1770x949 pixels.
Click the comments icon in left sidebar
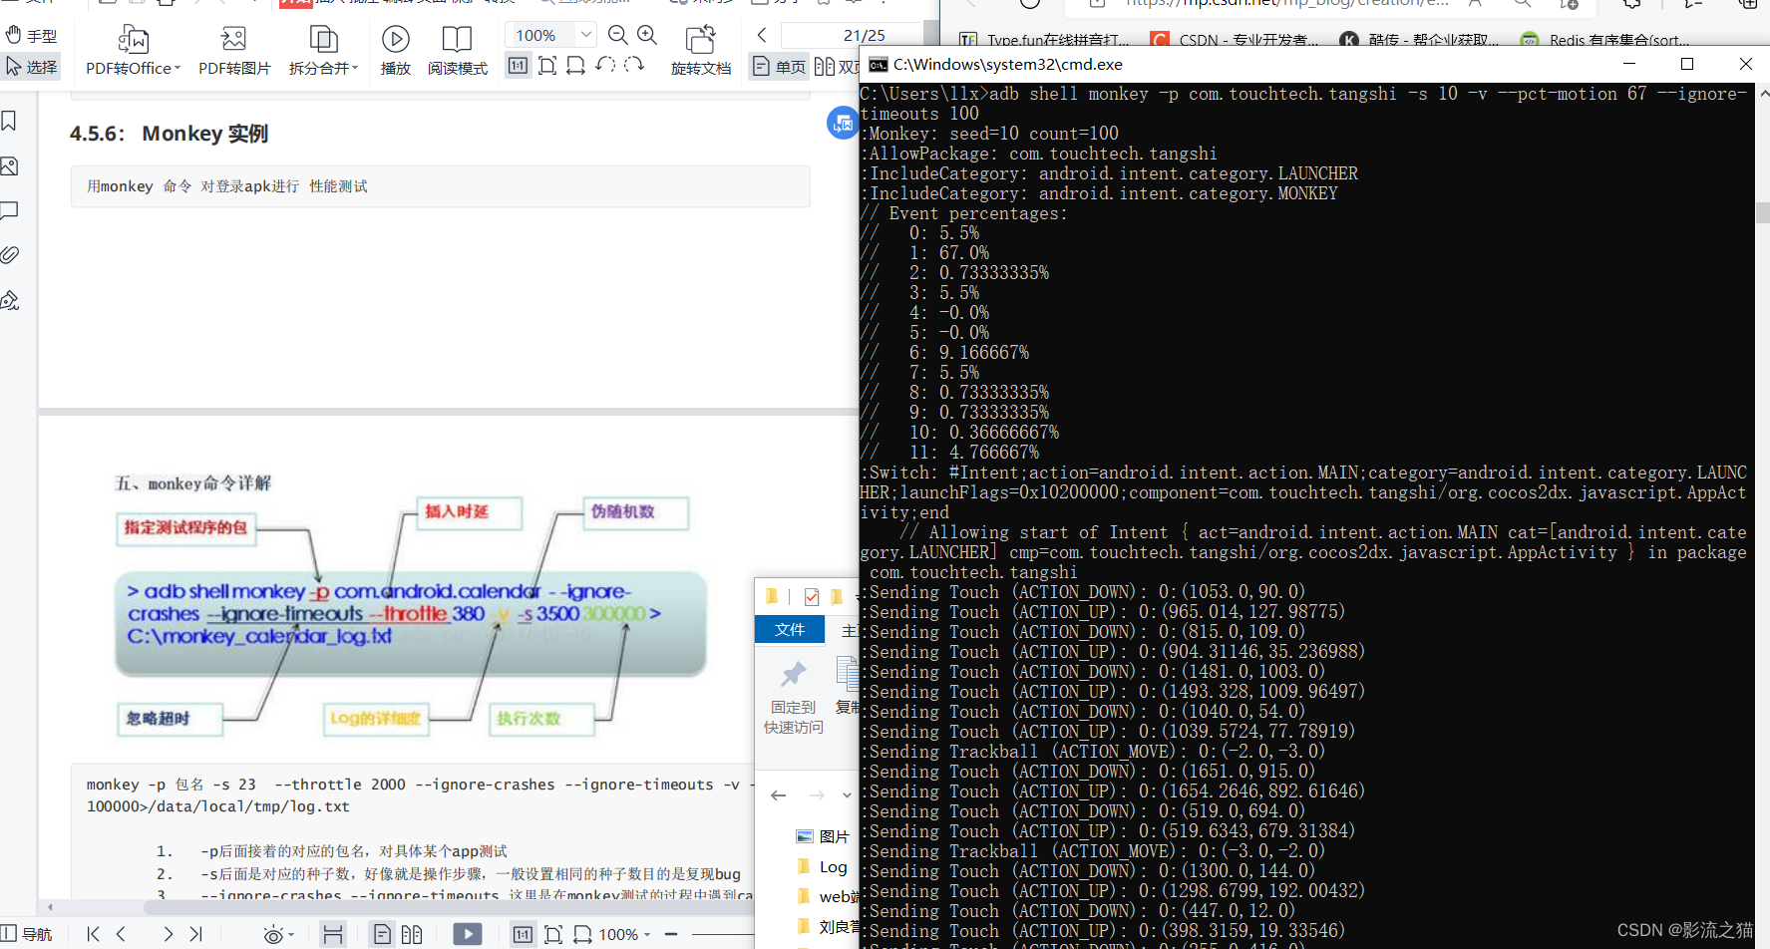click(x=10, y=210)
